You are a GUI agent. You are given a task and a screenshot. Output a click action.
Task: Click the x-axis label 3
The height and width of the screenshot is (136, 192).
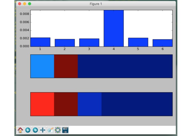89,49
